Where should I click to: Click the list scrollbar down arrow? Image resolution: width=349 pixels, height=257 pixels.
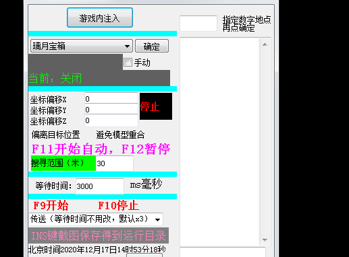(x=265, y=240)
